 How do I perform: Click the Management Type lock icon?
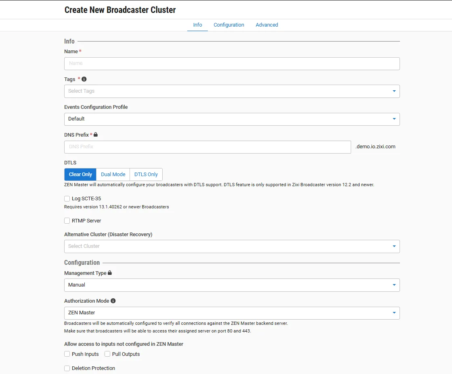click(109, 273)
